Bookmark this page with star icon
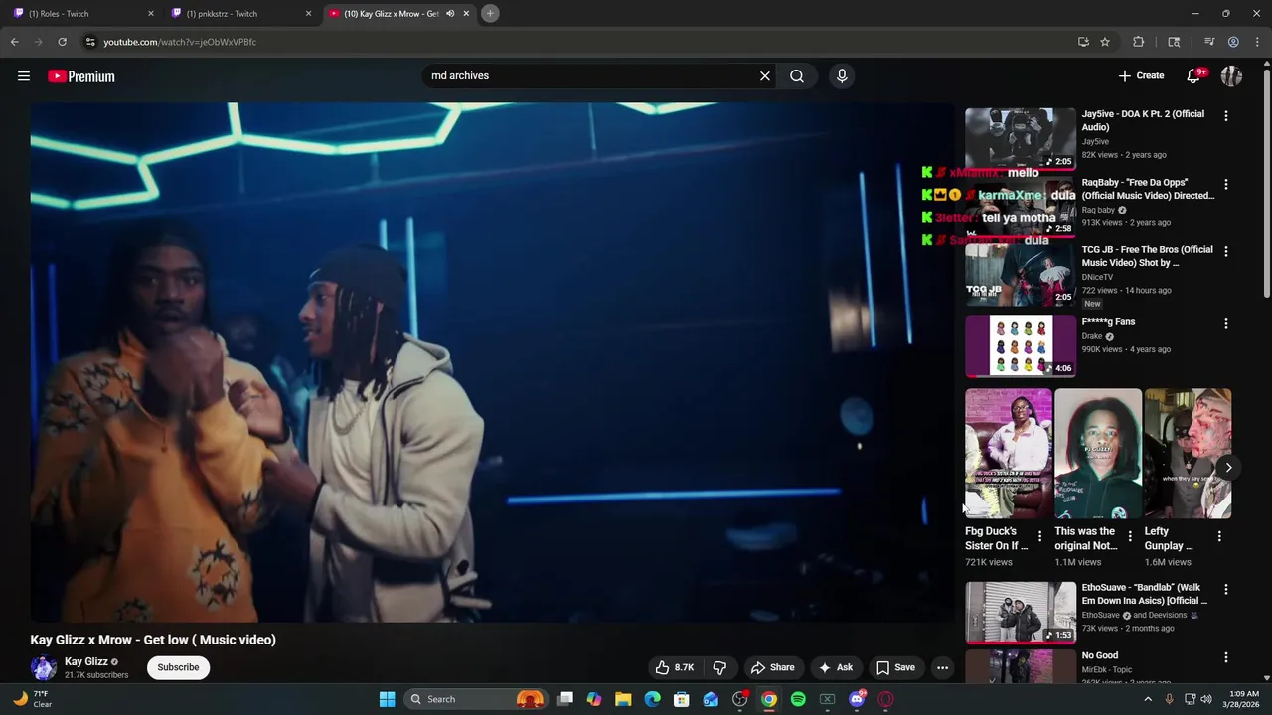Image resolution: width=1272 pixels, height=715 pixels. 1105,42
